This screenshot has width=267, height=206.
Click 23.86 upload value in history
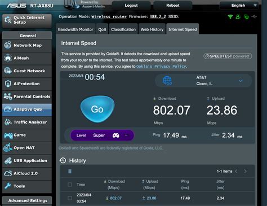pyautogui.click(x=152, y=198)
